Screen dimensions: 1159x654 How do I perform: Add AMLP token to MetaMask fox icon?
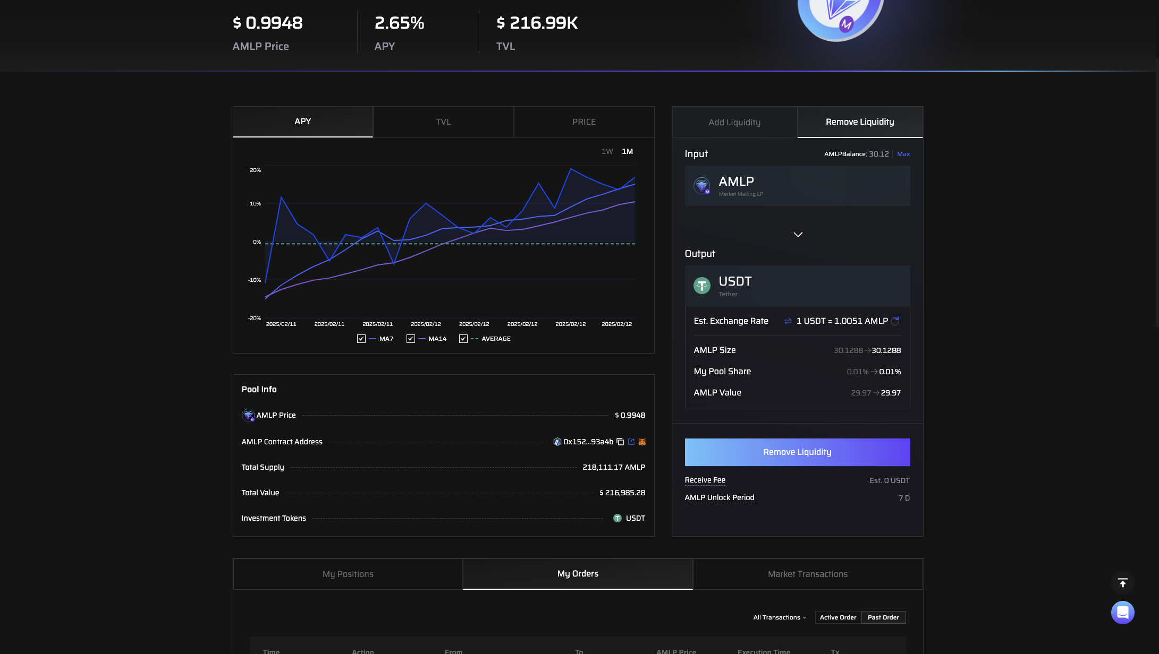click(x=642, y=442)
